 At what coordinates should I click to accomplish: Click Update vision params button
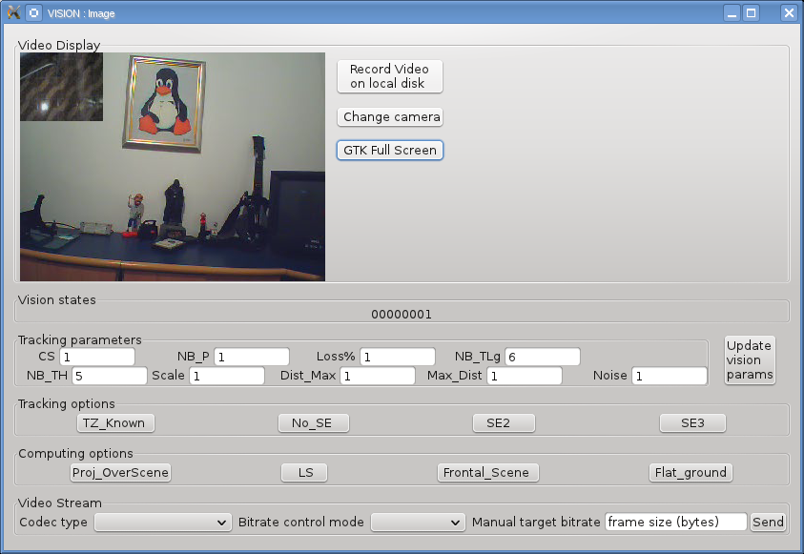point(749,359)
